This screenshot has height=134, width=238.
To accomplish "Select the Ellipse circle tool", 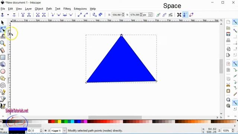I will [3, 71].
